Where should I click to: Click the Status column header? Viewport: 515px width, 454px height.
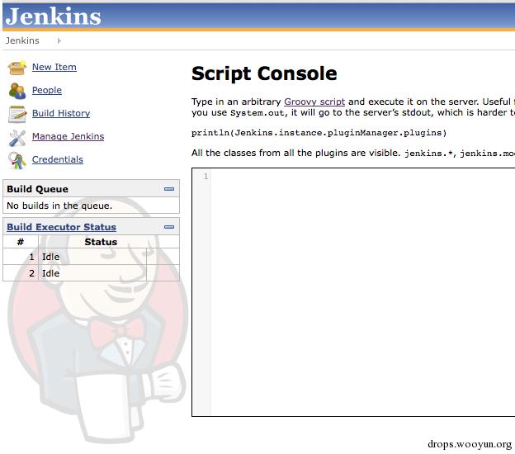(101, 242)
